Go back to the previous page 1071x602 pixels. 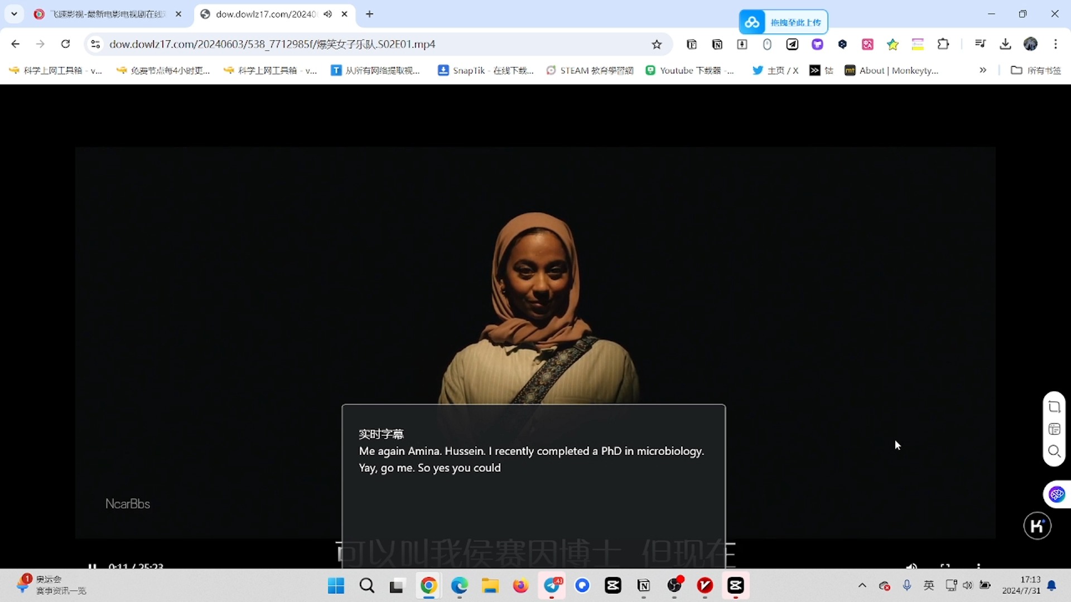pos(15,44)
